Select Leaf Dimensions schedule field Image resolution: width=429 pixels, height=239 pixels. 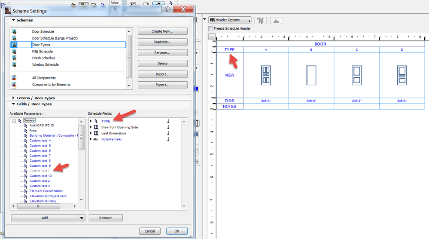tap(113, 133)
